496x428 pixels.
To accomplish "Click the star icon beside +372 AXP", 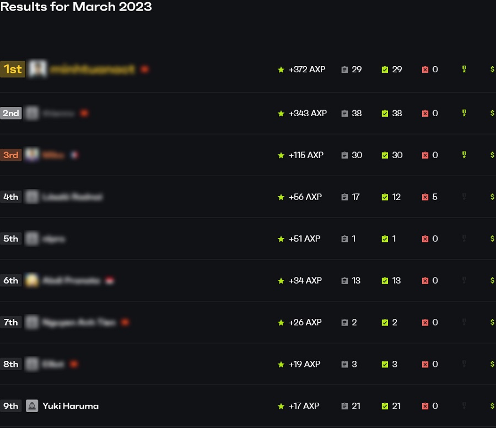I will [x=281, y=70].
